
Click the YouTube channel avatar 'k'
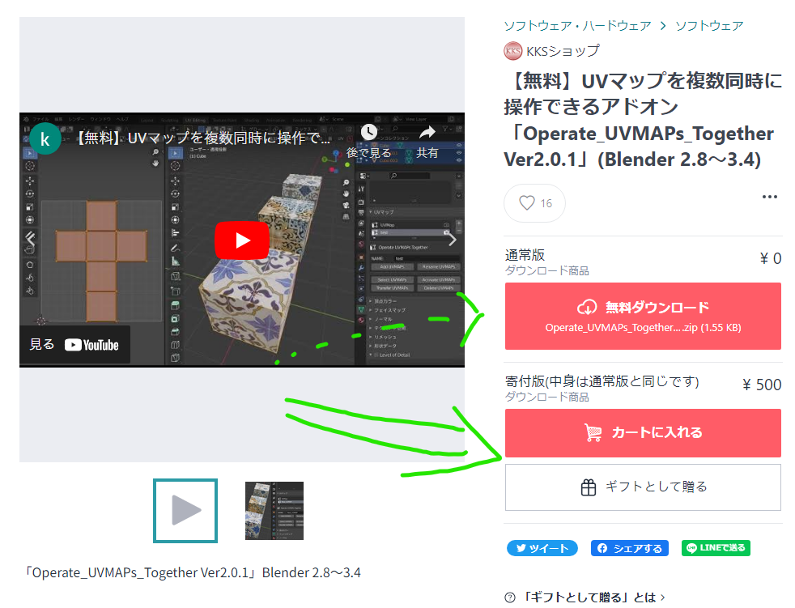[x=45, y=138]
